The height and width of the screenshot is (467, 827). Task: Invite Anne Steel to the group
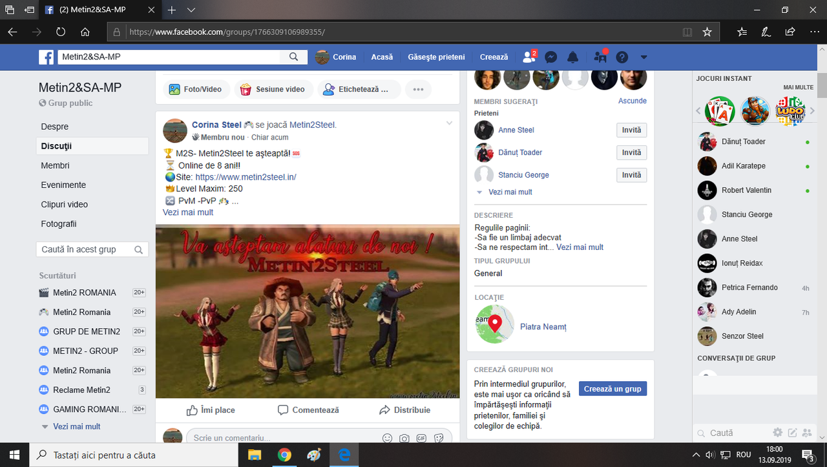tap(631, 130)
